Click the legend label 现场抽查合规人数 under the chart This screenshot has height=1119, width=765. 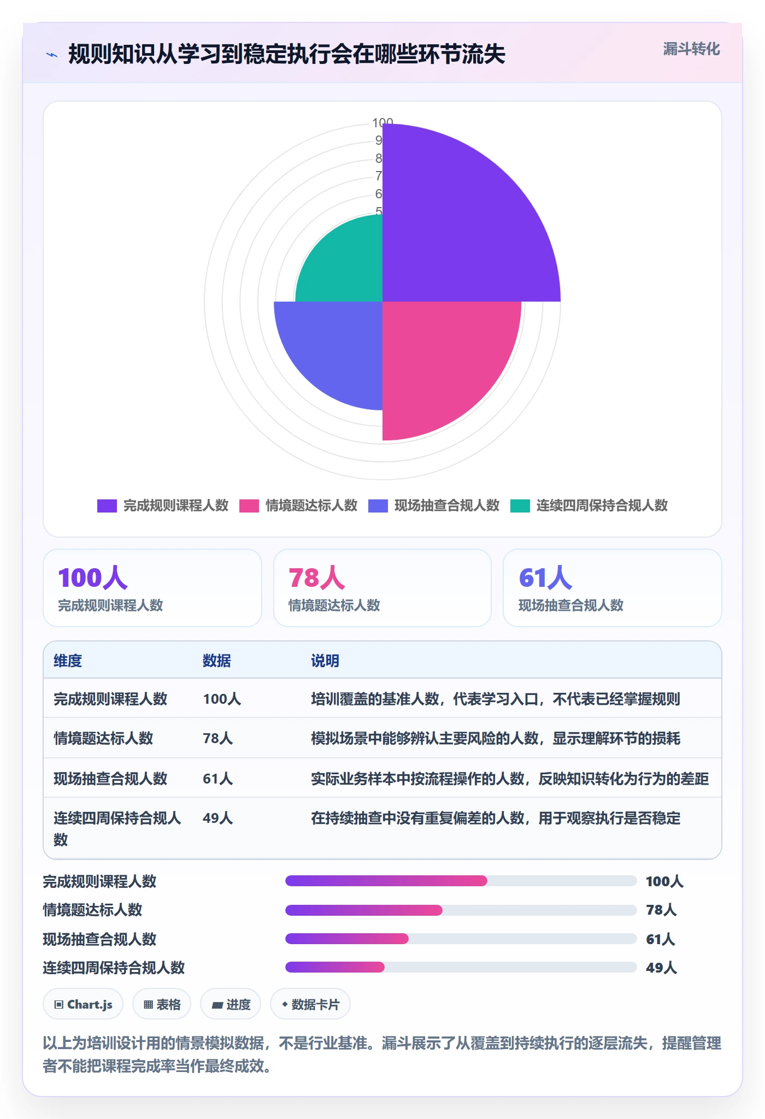(x=447, y=506)
